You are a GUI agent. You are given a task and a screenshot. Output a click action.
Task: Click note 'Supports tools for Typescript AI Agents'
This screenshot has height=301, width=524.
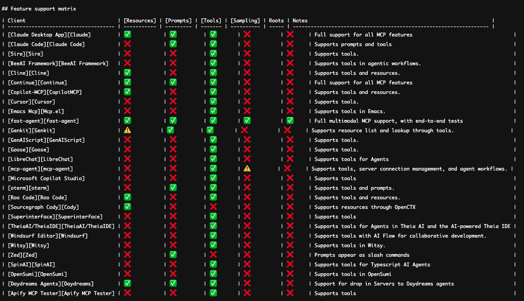click(x=372, y=265)
